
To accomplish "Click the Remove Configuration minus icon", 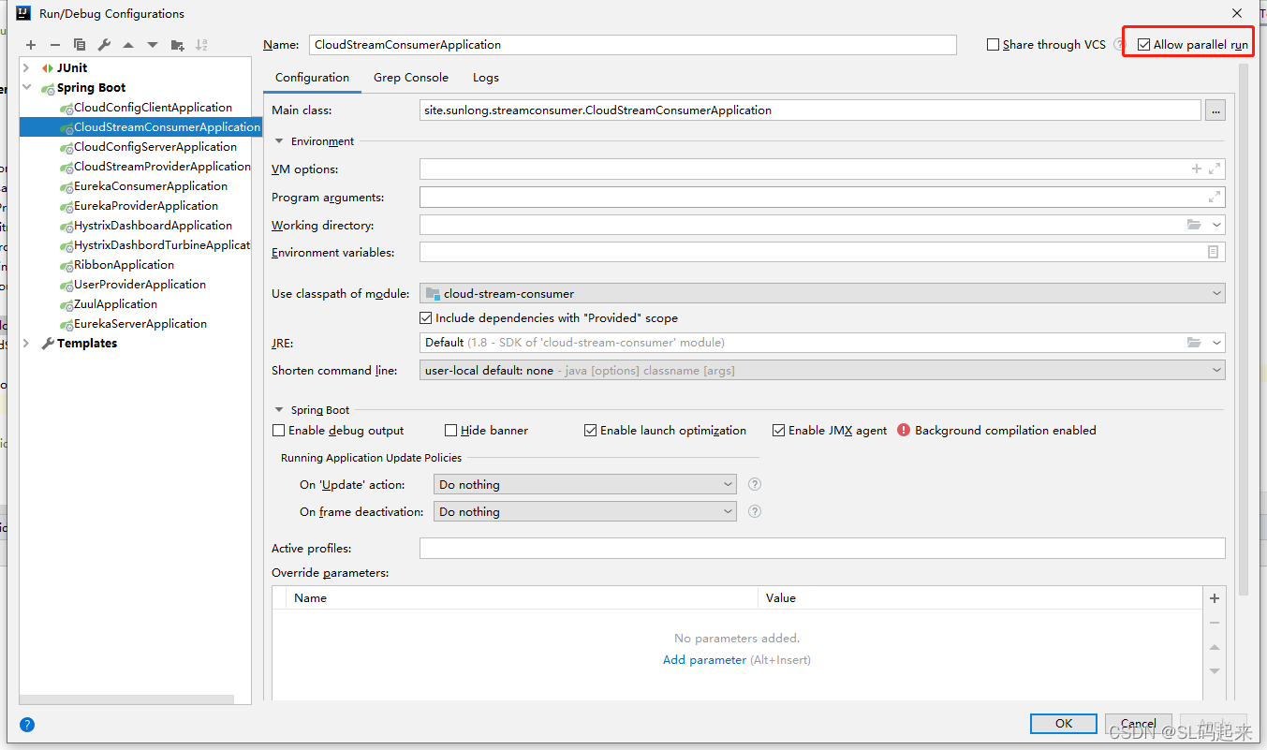I will [55, 45].
